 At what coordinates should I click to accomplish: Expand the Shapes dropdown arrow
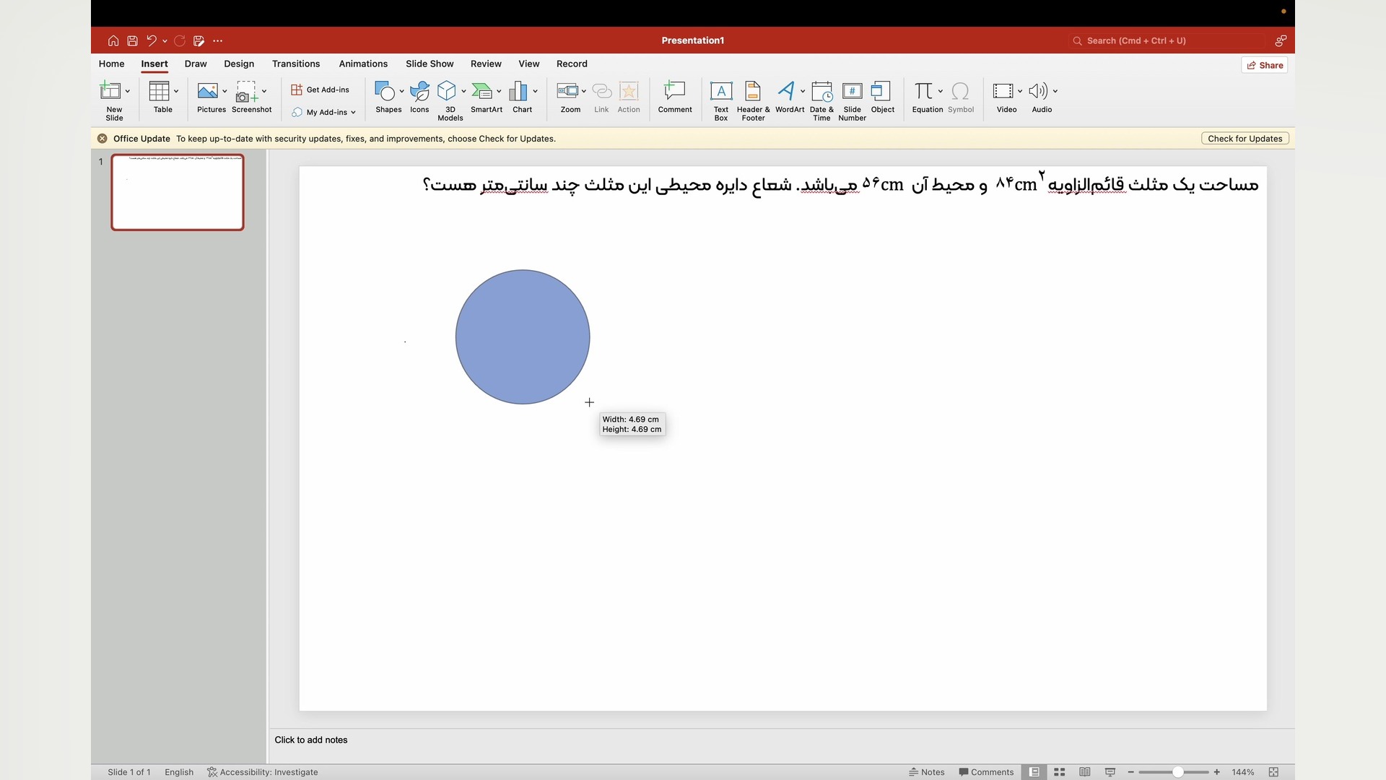coord(401,92)
